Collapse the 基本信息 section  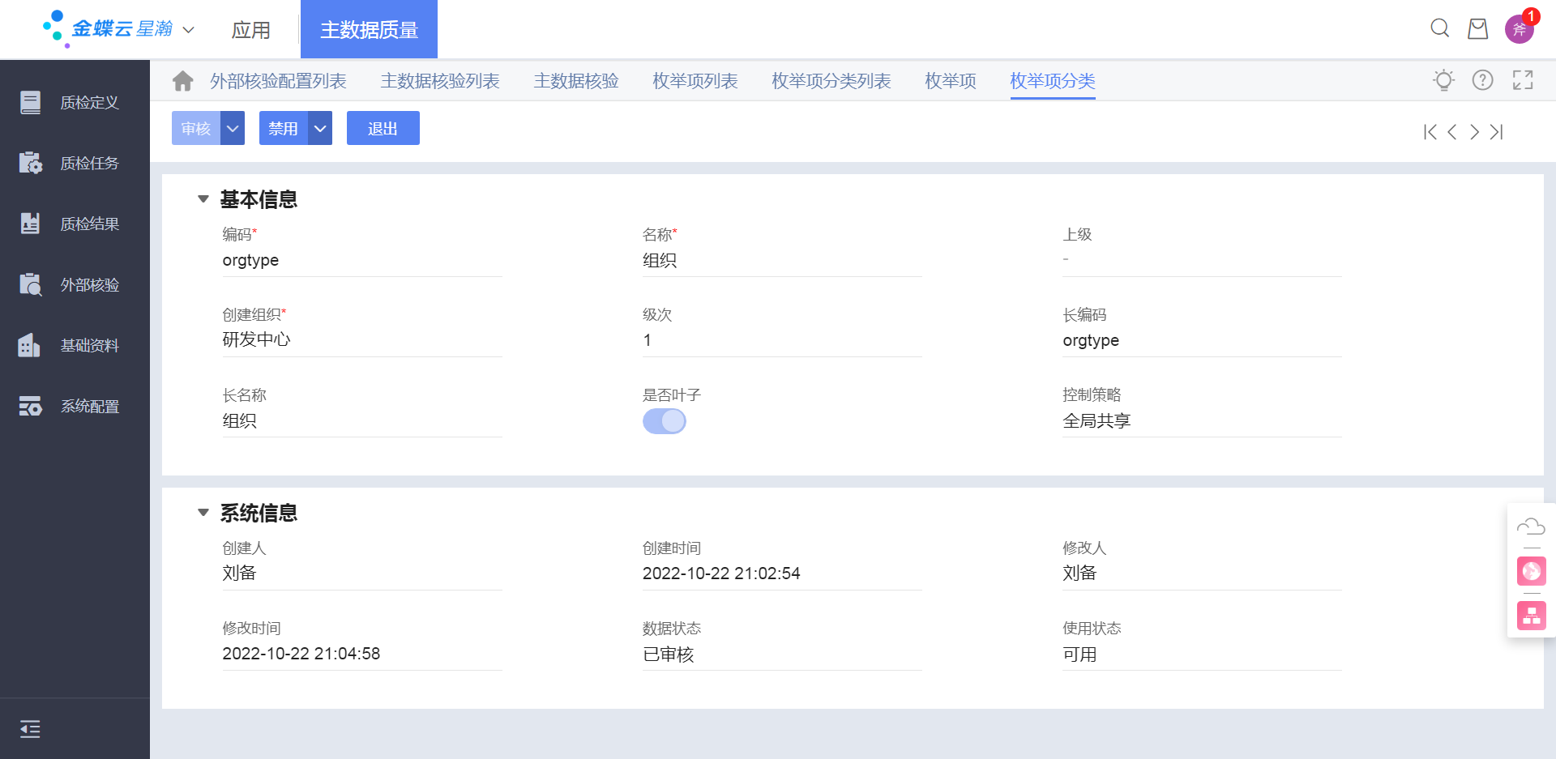[203, 198]
